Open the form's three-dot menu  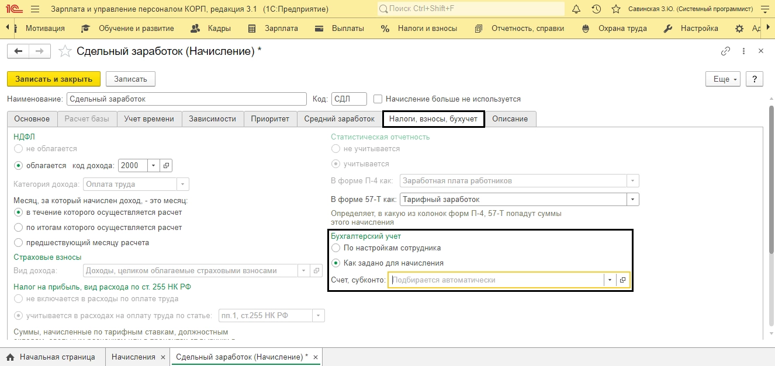(743, 51)
